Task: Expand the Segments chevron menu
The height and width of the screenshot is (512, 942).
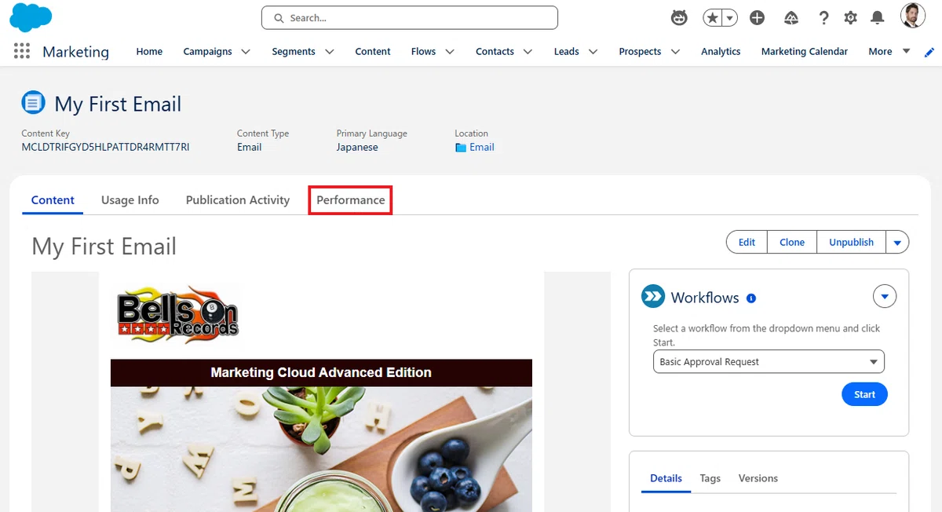Action: point(329,52)
